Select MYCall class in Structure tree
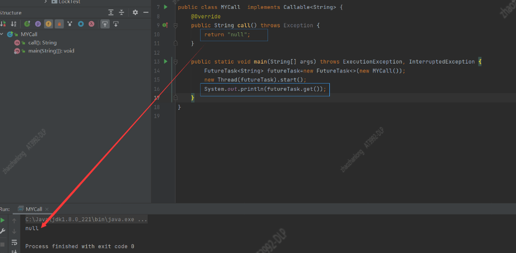Image resolution: width=516 pixels, height=253 pixels. point(29,34)
